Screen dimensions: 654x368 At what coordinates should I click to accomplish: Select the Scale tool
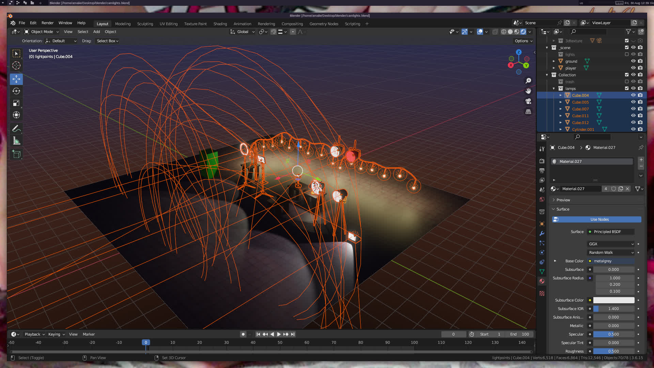(16, 103)
